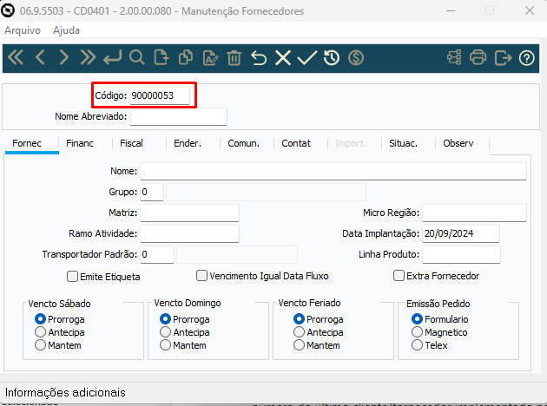
Task: Select Mantem under Vencto Domingo
Action: pos(165,345)
